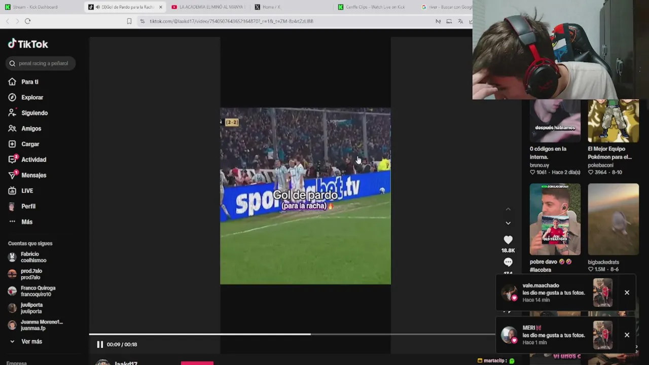Open the Para ti home feed
The width and height of the screenshot is (649, 365).
(23, 82)
